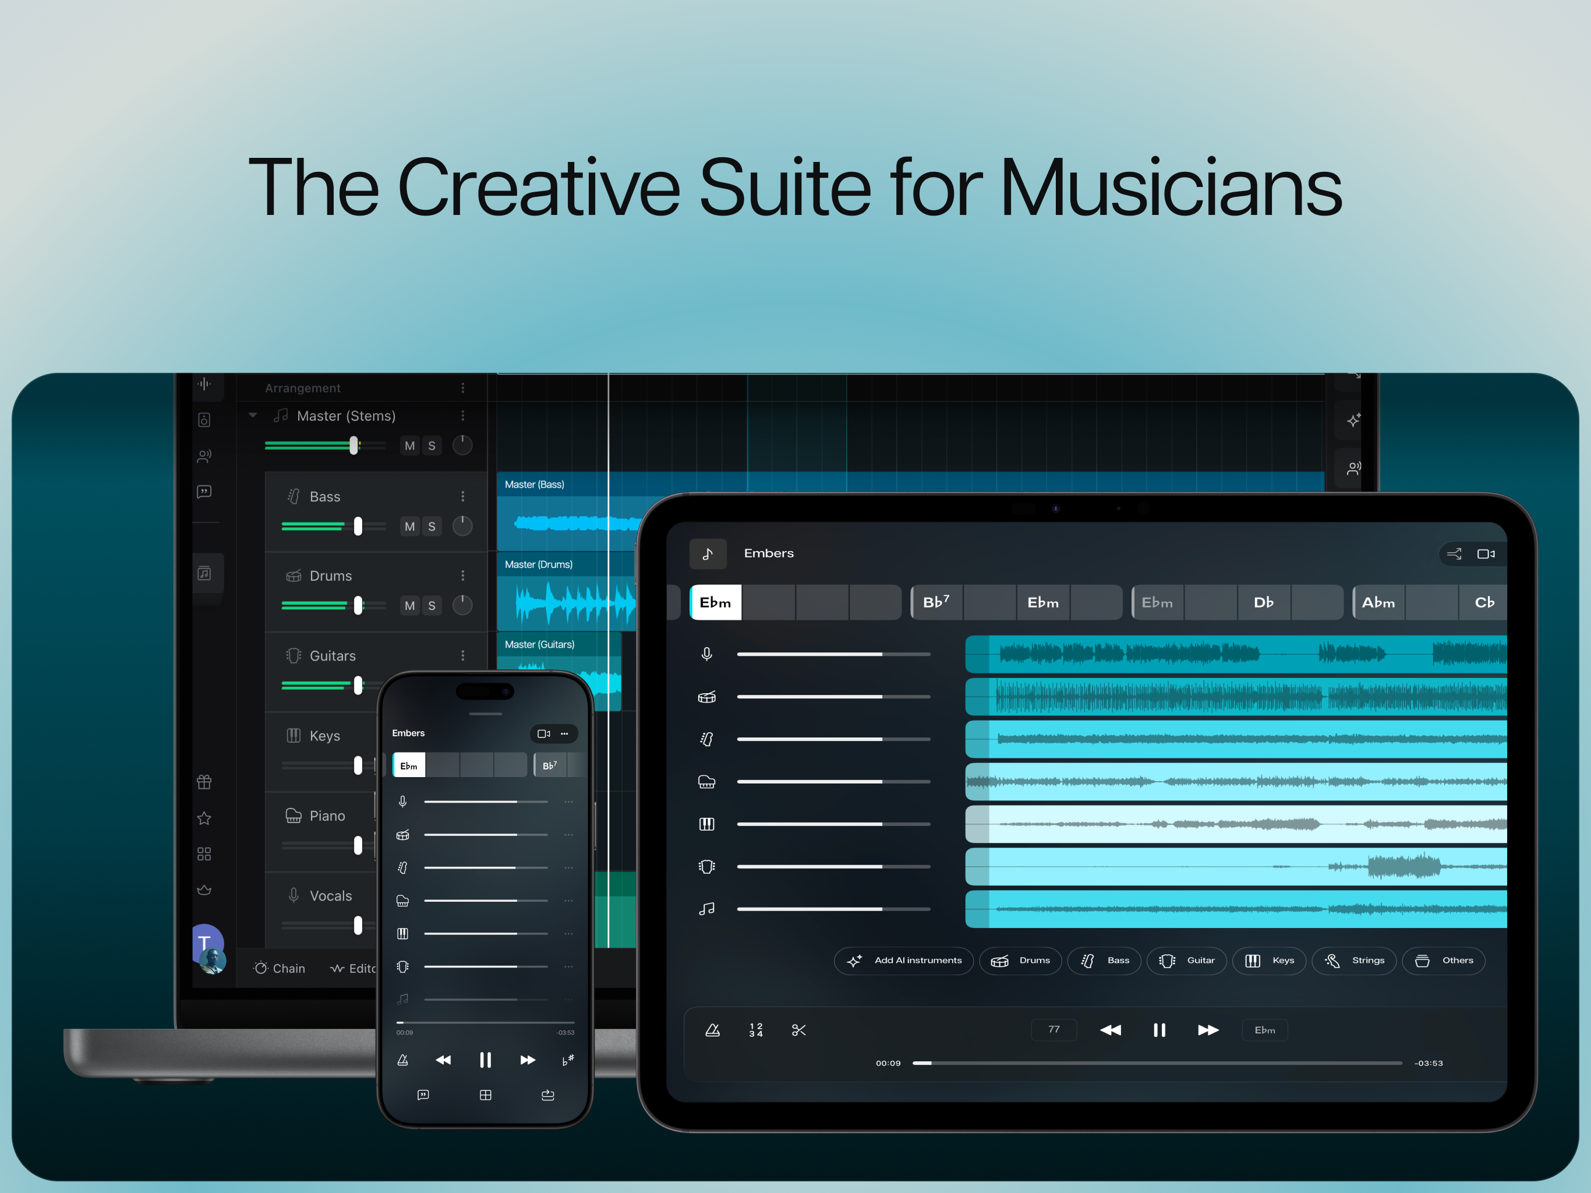Click the guitar track icon on tablet mixer
1591x1193 pixels.
pos(707,866)
